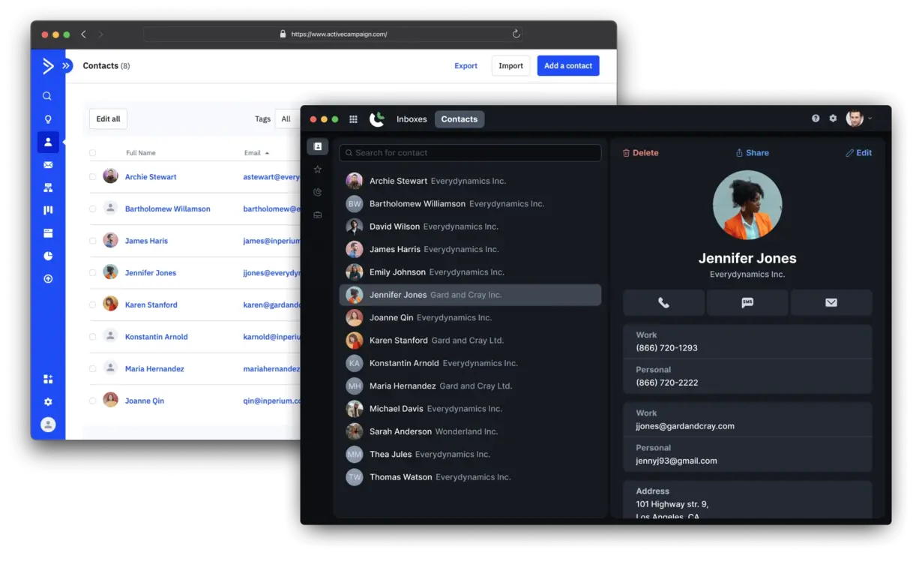The image size is (922, 565).
Task: Toggle the select-all checkbox in table header
Action: click(x=93, y=153)
